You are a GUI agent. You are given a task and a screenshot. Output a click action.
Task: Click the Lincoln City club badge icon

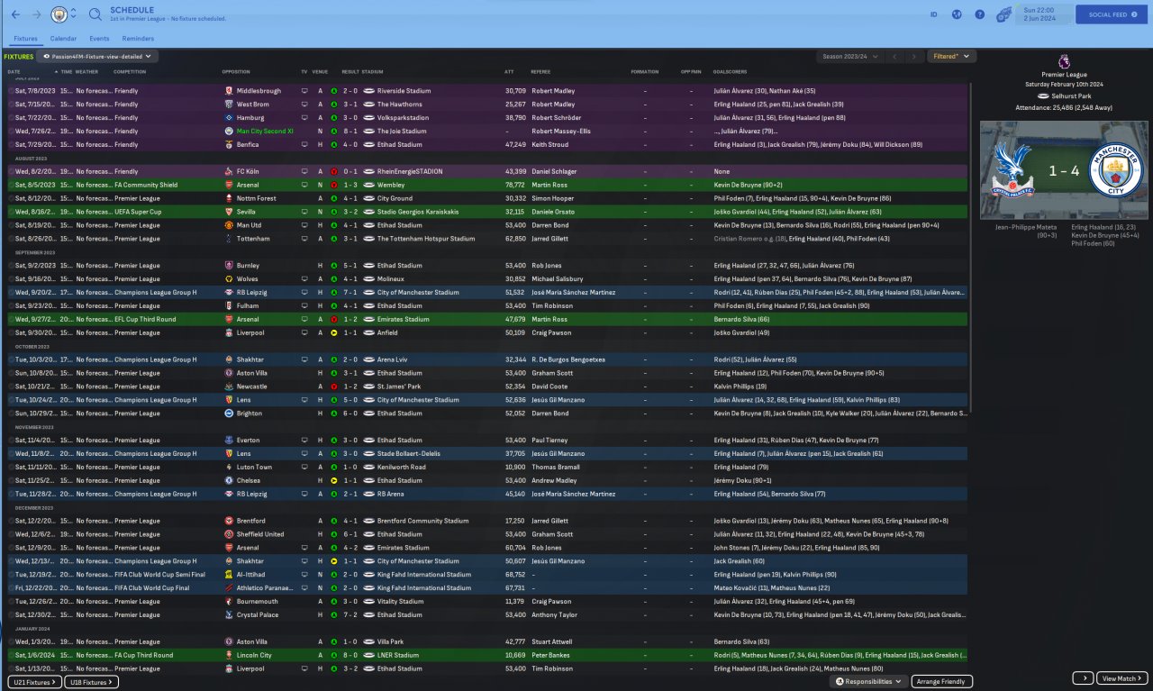click(229, 655)
